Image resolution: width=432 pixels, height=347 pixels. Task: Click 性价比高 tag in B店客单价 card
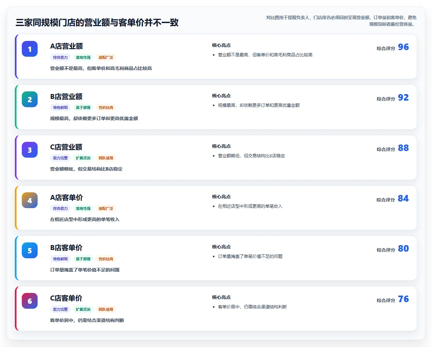(x=106, y=259)
